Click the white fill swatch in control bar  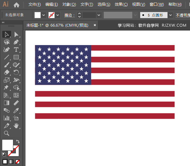click(x=37, y=15)
